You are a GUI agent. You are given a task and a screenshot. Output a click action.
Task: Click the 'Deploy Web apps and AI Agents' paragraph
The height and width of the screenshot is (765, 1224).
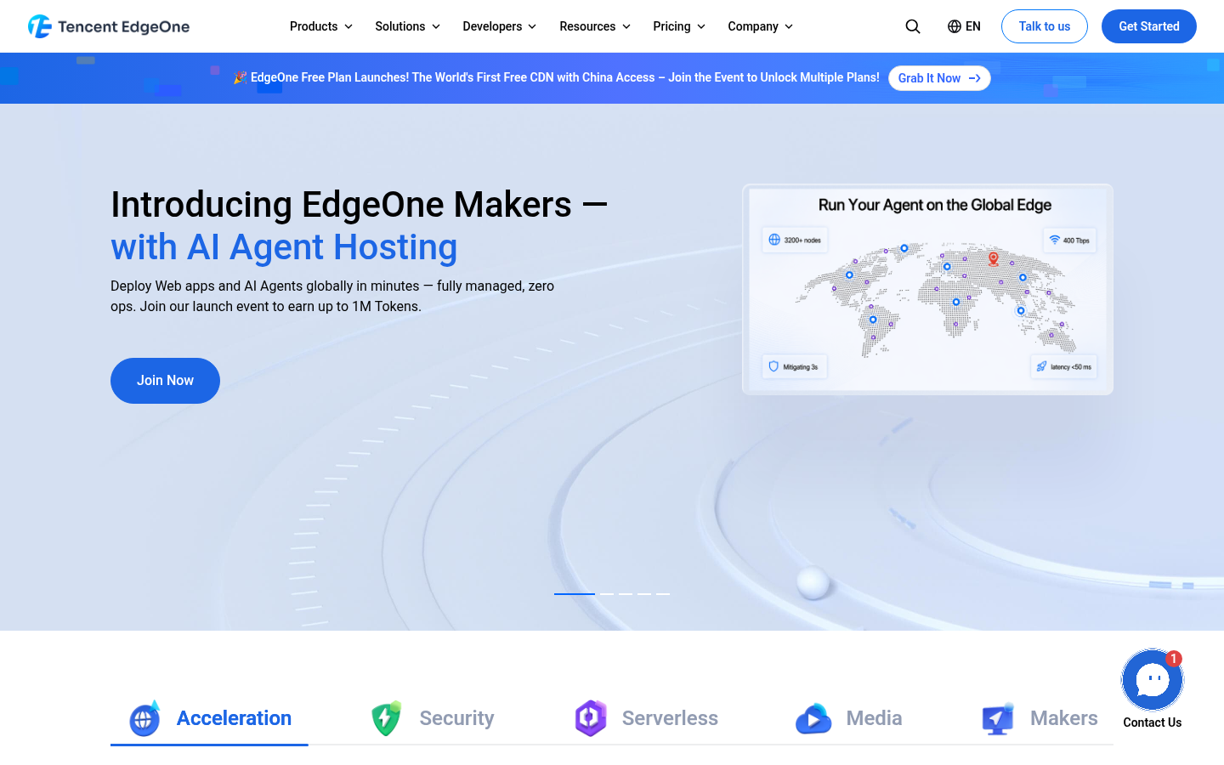click(x=332, y=297)
